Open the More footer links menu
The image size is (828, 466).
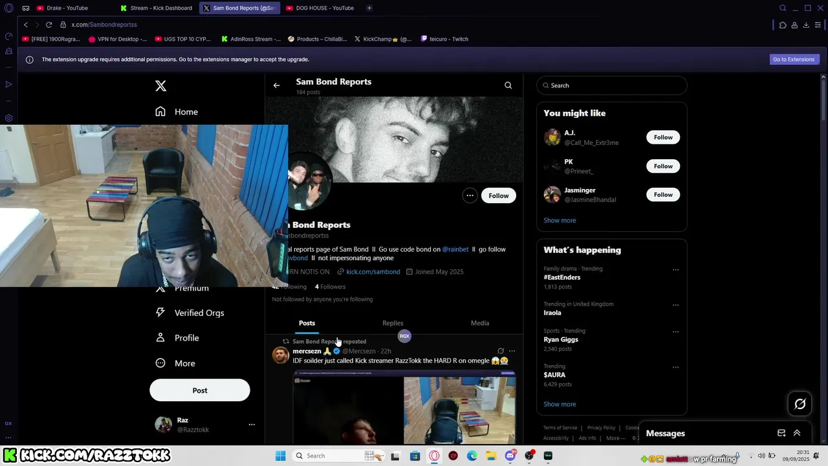coord(616,438)
